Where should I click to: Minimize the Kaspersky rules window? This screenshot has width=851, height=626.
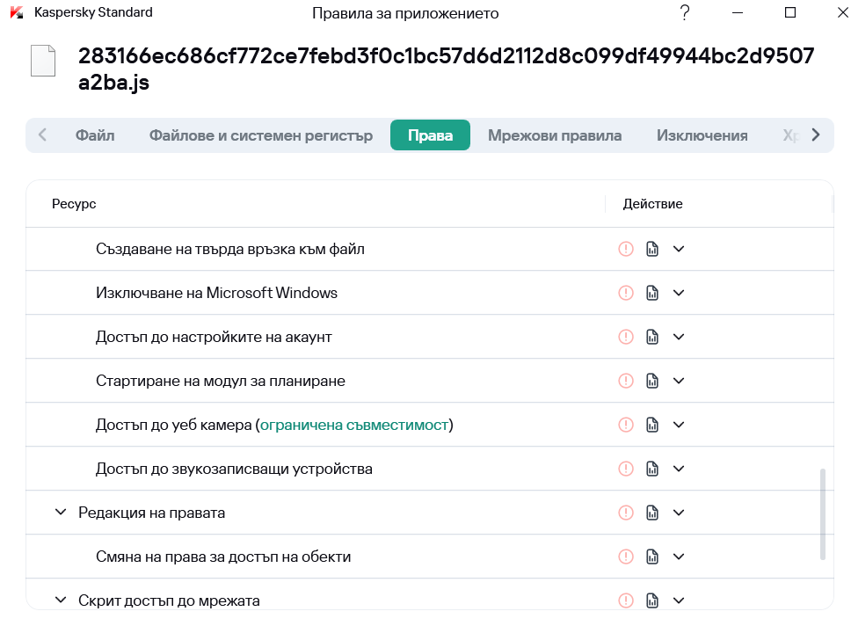click(x=737, y=12)
